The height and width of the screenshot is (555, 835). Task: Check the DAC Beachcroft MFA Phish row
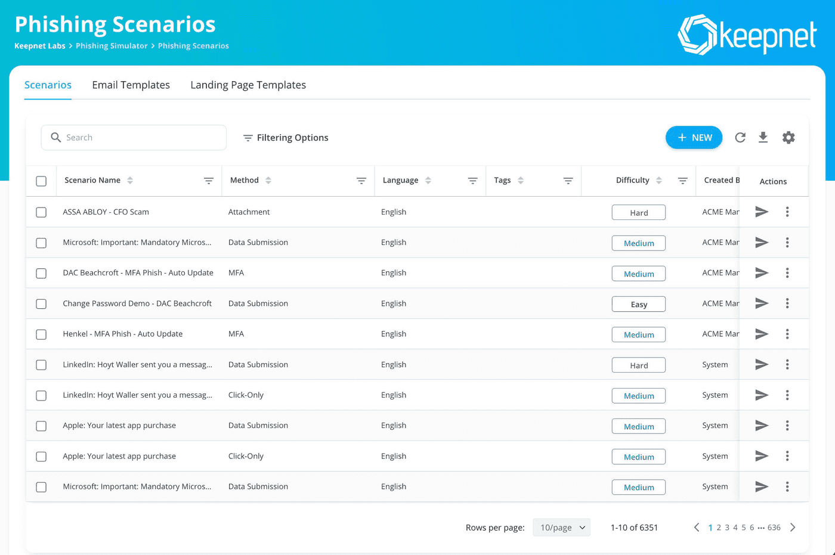[41, 273]
